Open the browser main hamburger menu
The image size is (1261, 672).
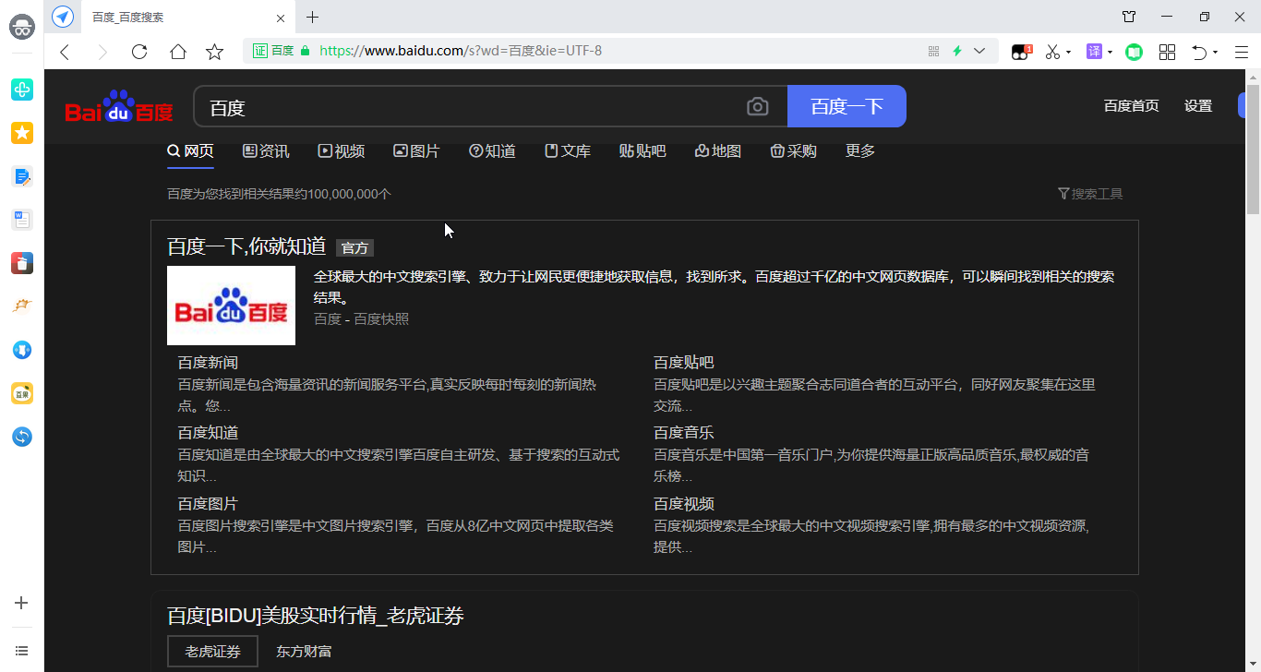[1242, 53]
